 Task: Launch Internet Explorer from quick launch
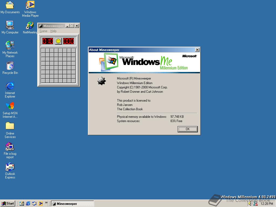28,203
